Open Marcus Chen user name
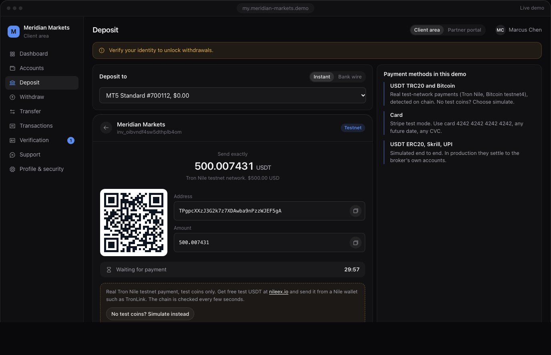The width and height of the screenshot is (551, 355). tap(525, 30)
